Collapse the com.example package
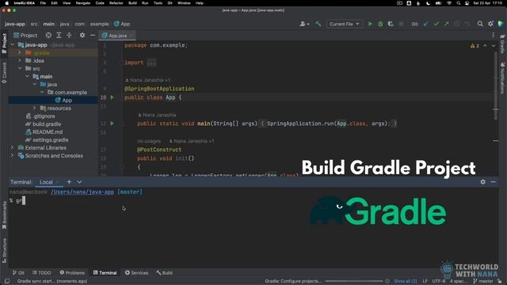The width and height of the screenshot is (507, 285). pyautogui.click(x=42, y=93)
